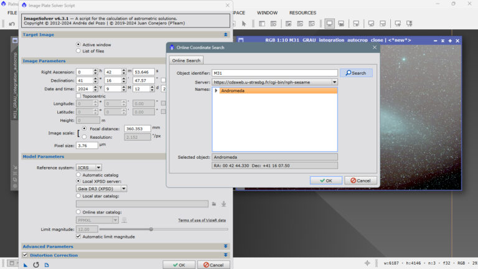Screen dimensions: 478x269
Task: Click the status bar window icon at bottom left
Action: point(12,263)
